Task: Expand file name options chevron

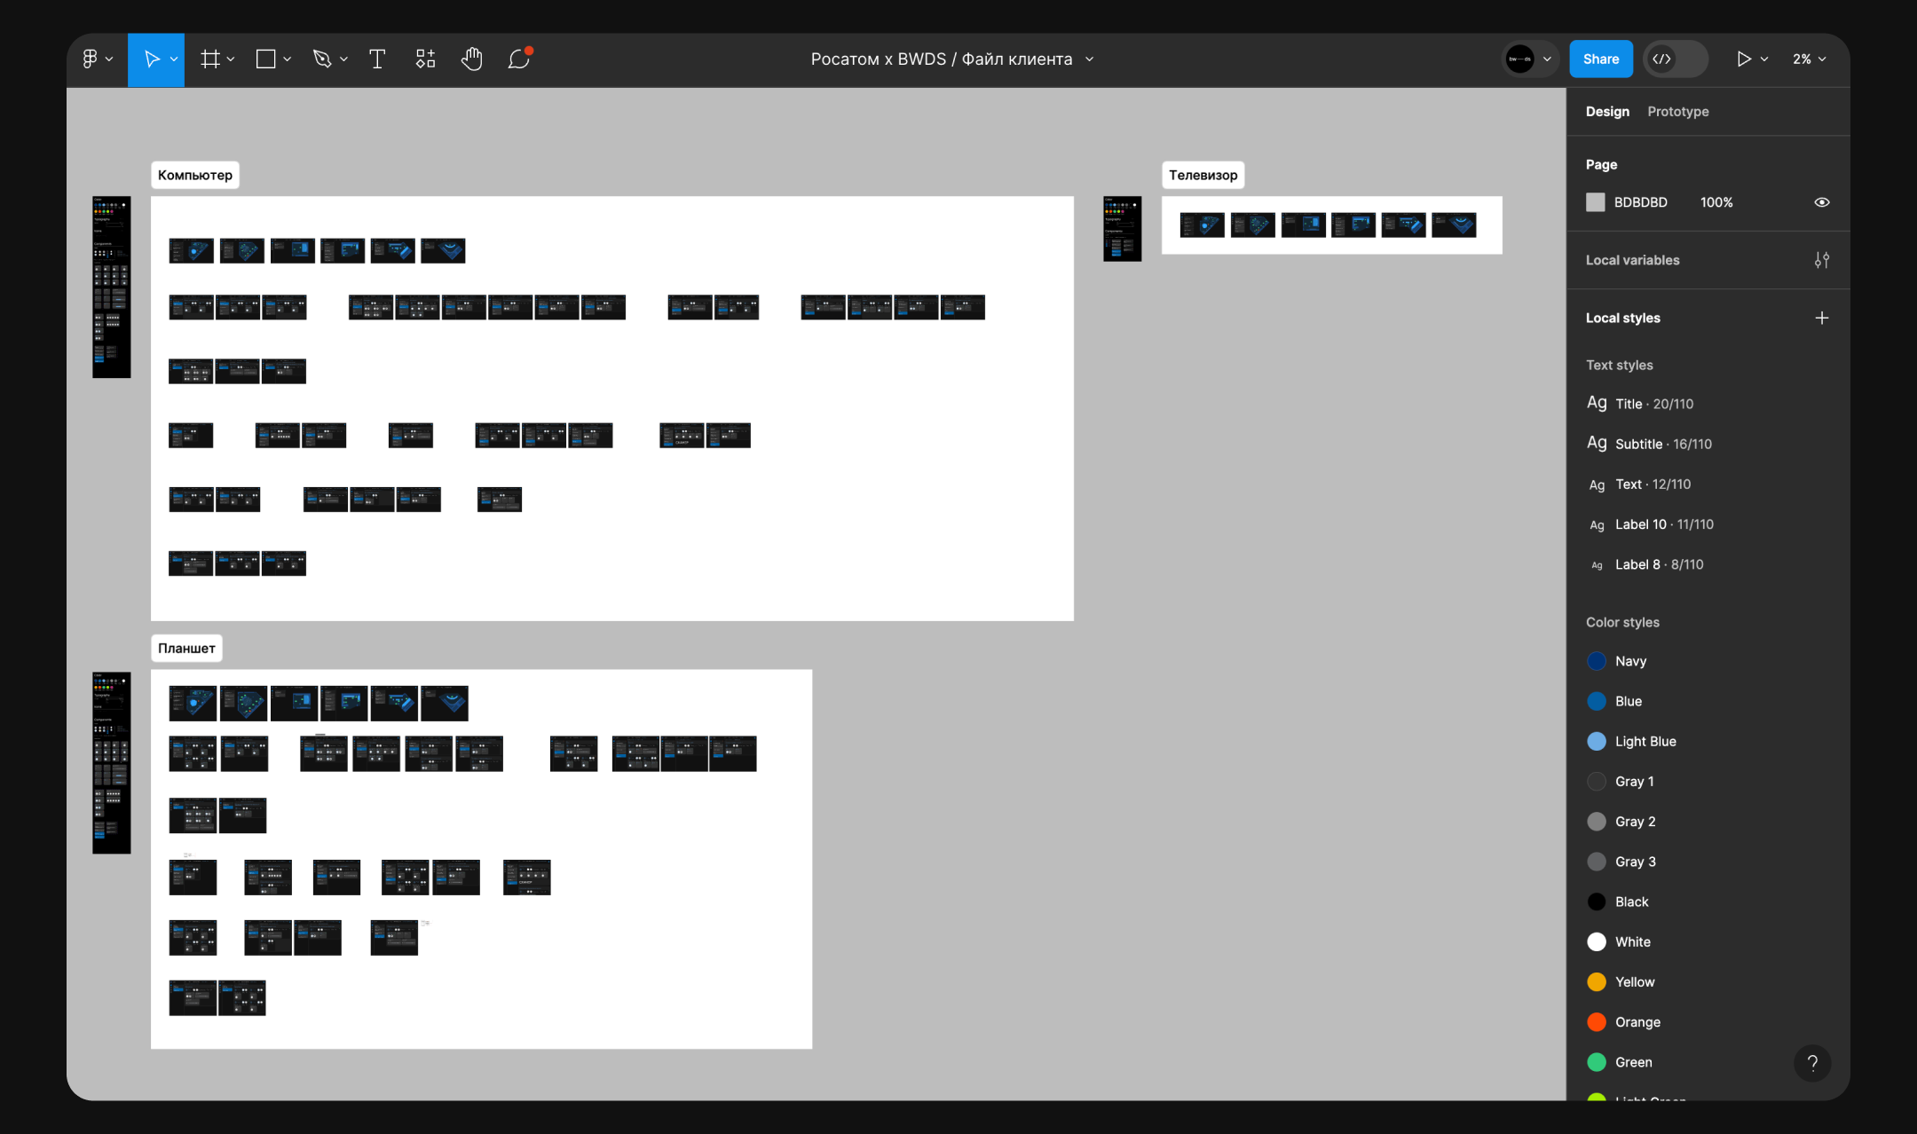Action: [1090, 59]
